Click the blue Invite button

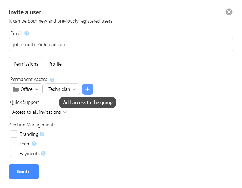[x=24, y=171]
